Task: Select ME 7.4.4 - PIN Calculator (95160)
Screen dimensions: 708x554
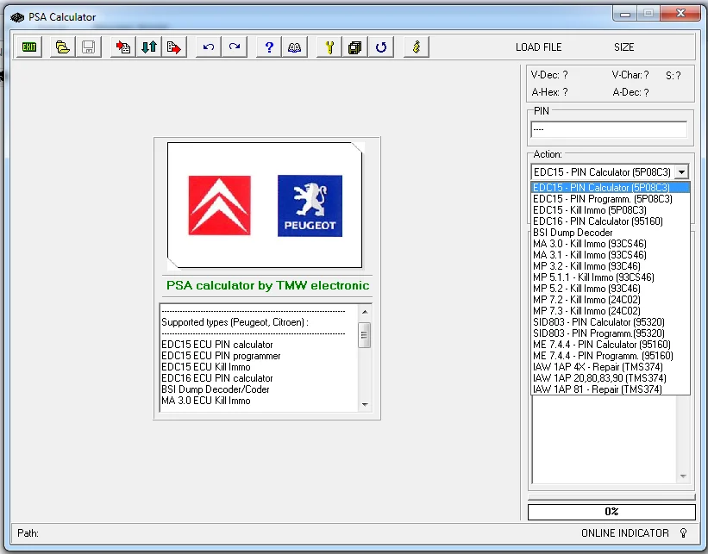Action: pos(611,345)
